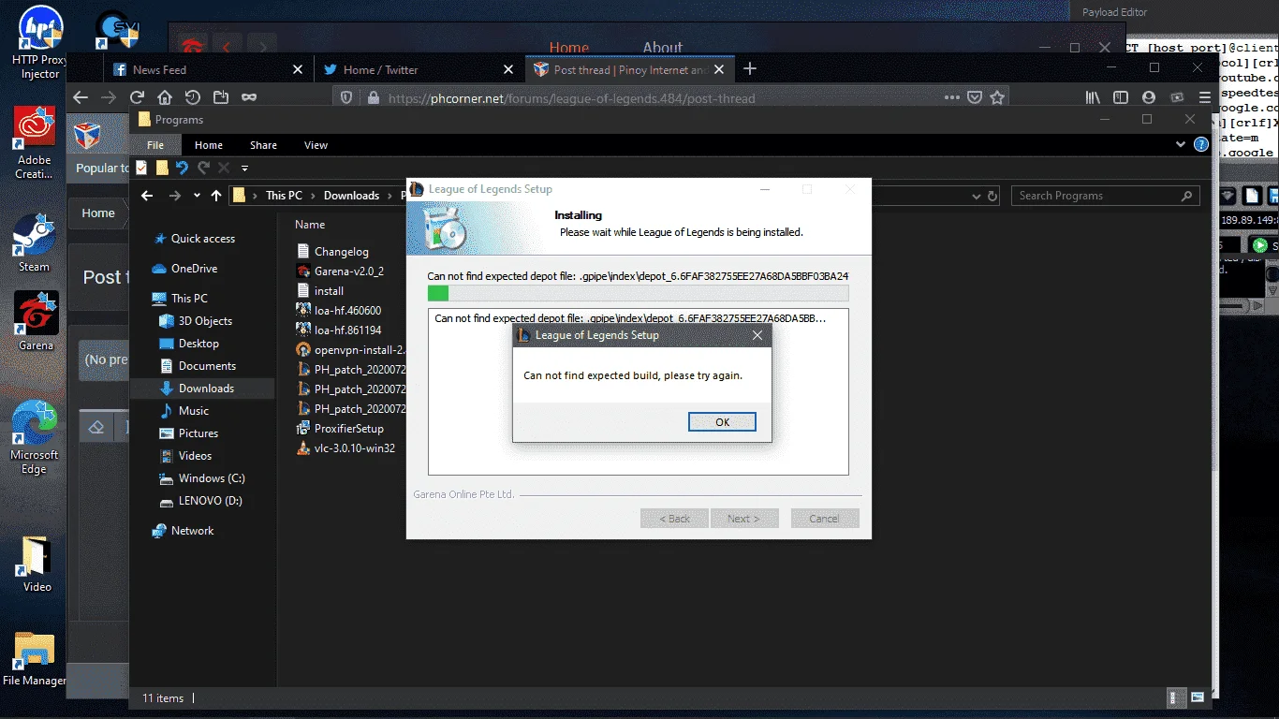Select Windows (C:) drive in navigation pane
The image size is (1279, 719).
212,478
